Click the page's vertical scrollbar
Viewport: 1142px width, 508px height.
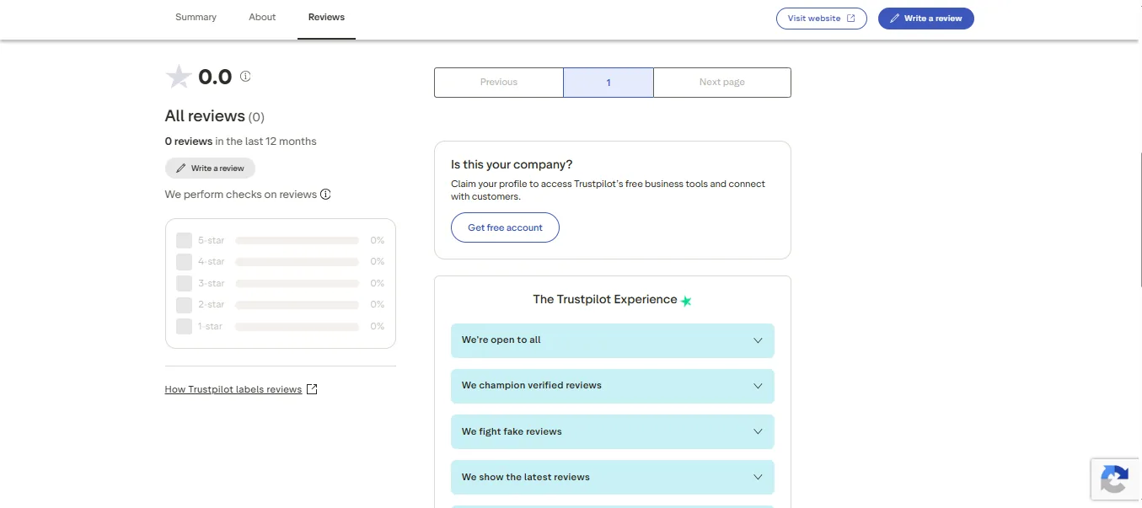point(1139,219)
